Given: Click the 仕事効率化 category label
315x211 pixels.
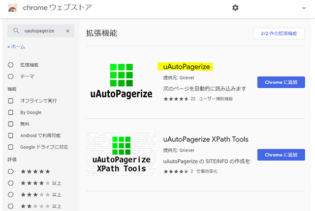Looking at the screenshot, I should click(x=207, y=171).
